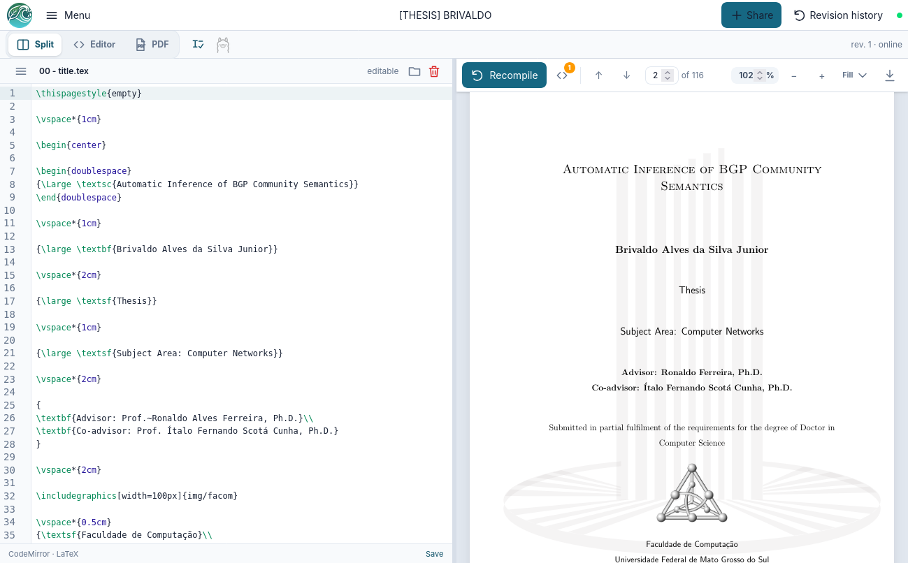This screenshot has width=908, height=563.
Task: Click the \includegraphics img/facom line
Action: click(x=137, y=496)
